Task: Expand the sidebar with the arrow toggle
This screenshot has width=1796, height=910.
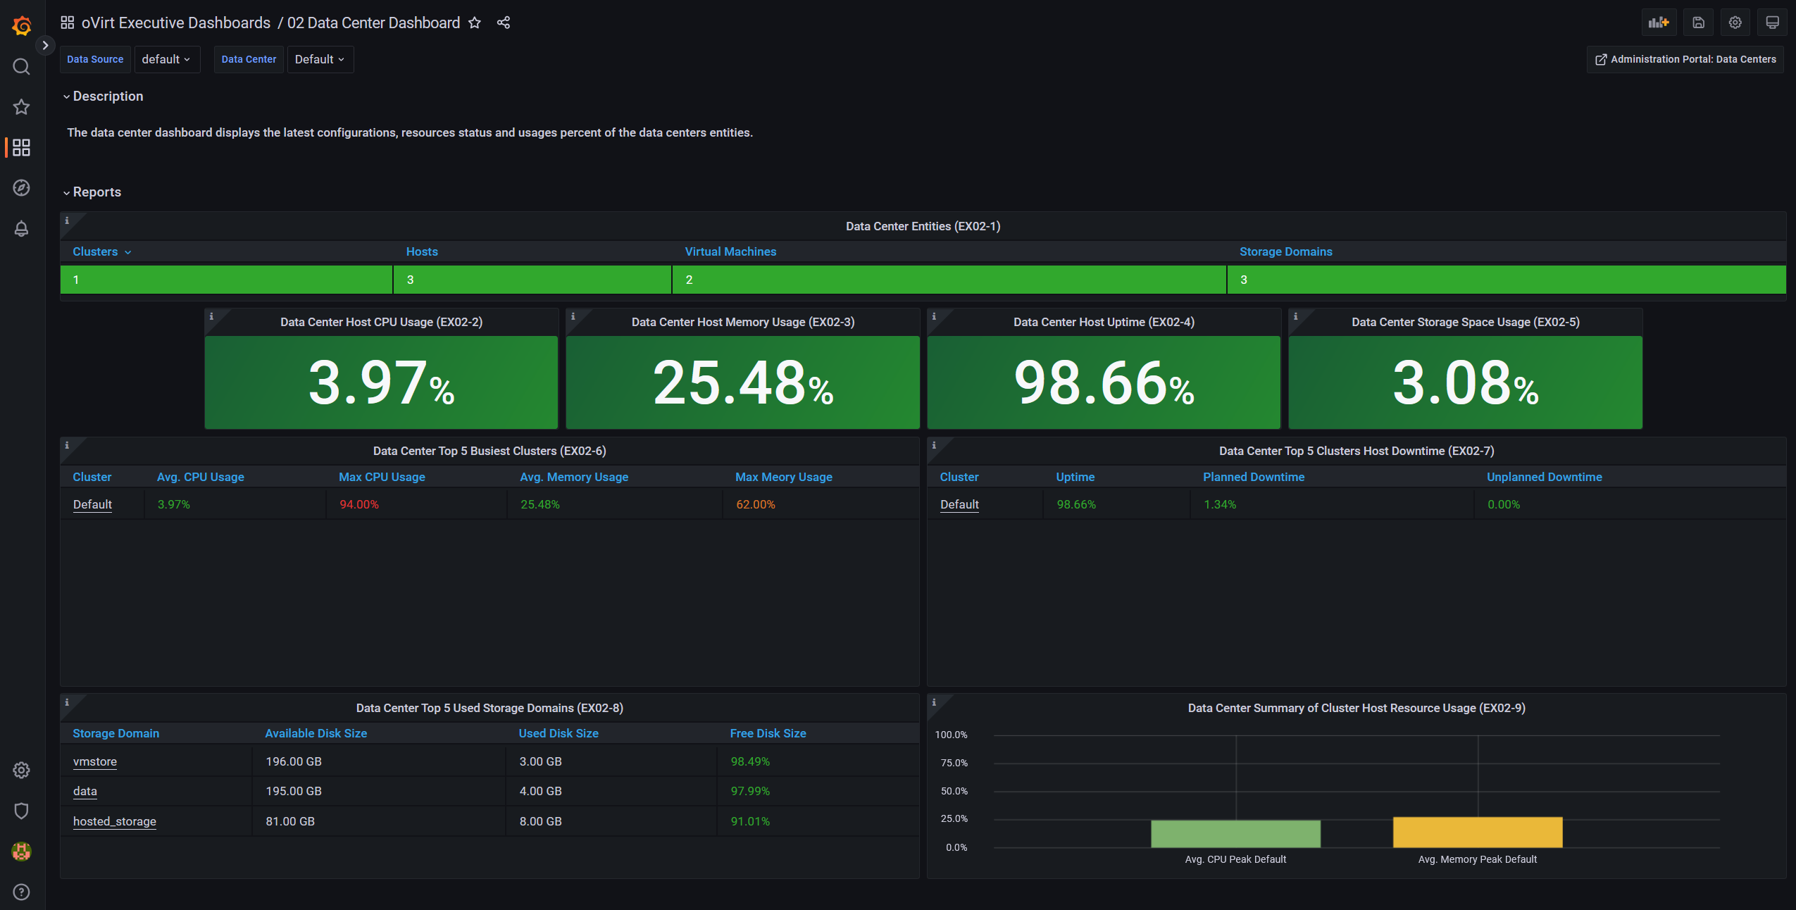Action: click(45, 46)
